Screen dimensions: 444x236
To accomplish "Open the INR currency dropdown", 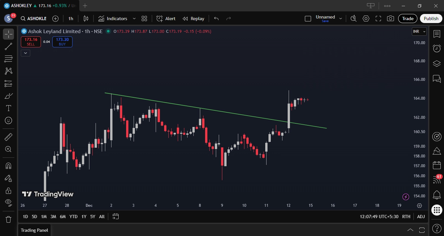I will 419,31.
